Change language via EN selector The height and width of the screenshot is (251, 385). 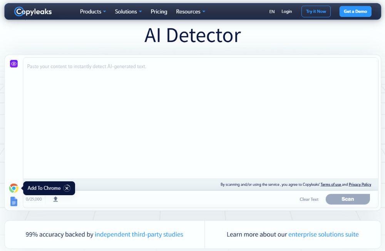coord(272,12)
